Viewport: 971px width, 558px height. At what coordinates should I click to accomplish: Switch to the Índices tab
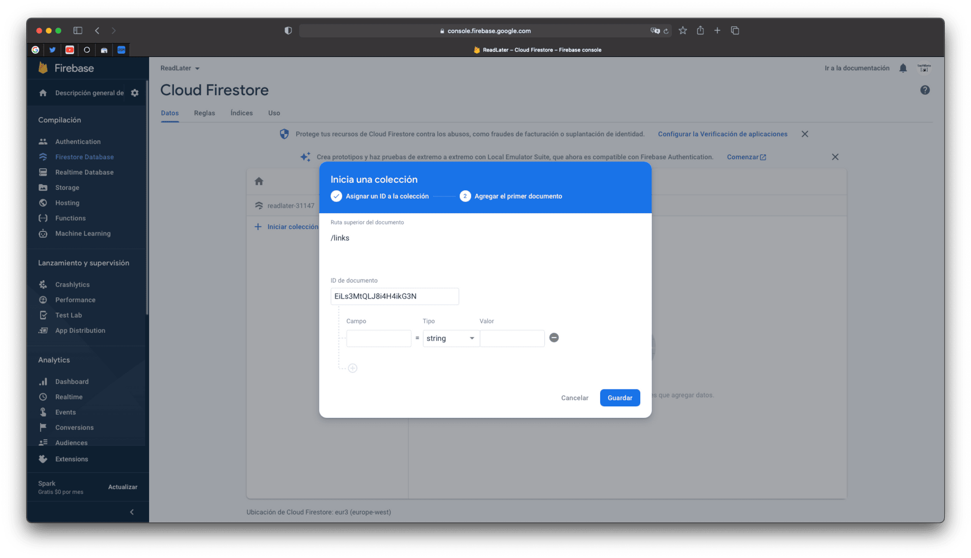[241, 113]
